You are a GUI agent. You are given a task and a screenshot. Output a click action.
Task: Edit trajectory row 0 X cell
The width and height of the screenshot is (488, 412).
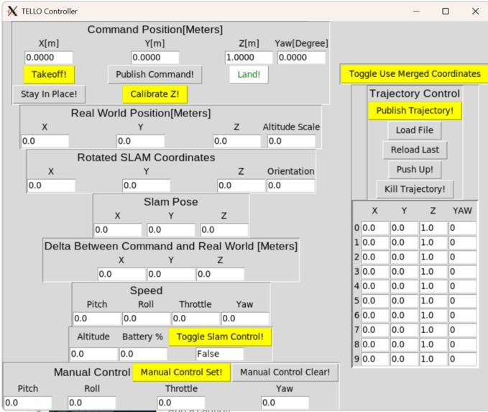tap(375, 228)
